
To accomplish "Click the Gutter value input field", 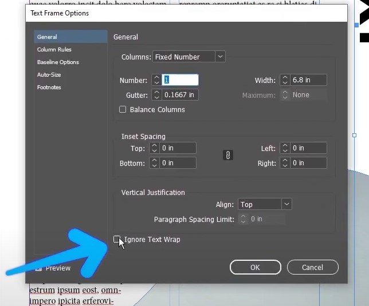I will pyautogui.click(x=180, y=95).
